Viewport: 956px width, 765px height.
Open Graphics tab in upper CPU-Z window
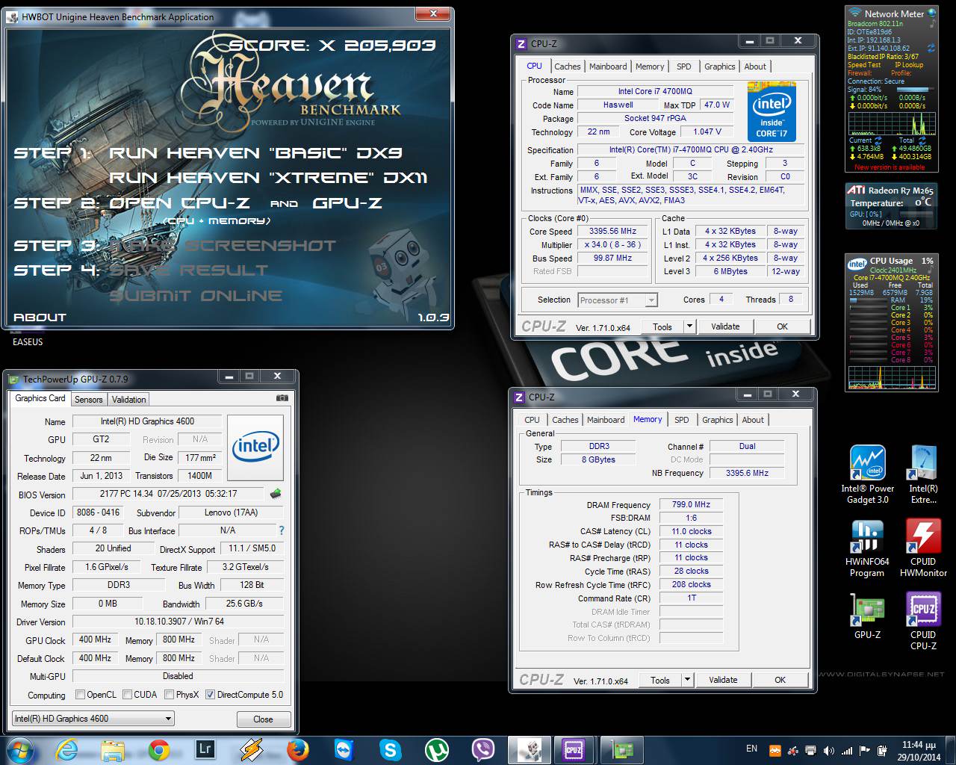click(720, 66)
